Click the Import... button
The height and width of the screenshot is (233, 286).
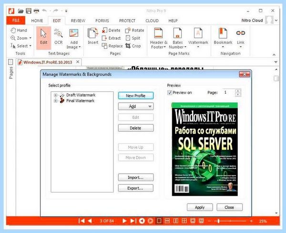136,177
